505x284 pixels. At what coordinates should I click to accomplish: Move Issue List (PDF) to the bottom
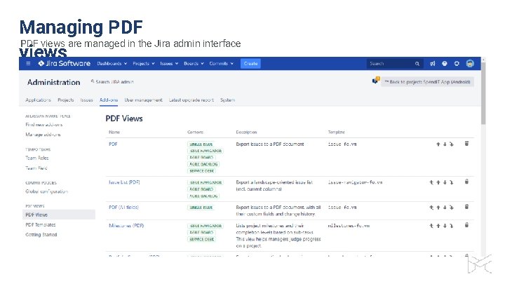452,182
